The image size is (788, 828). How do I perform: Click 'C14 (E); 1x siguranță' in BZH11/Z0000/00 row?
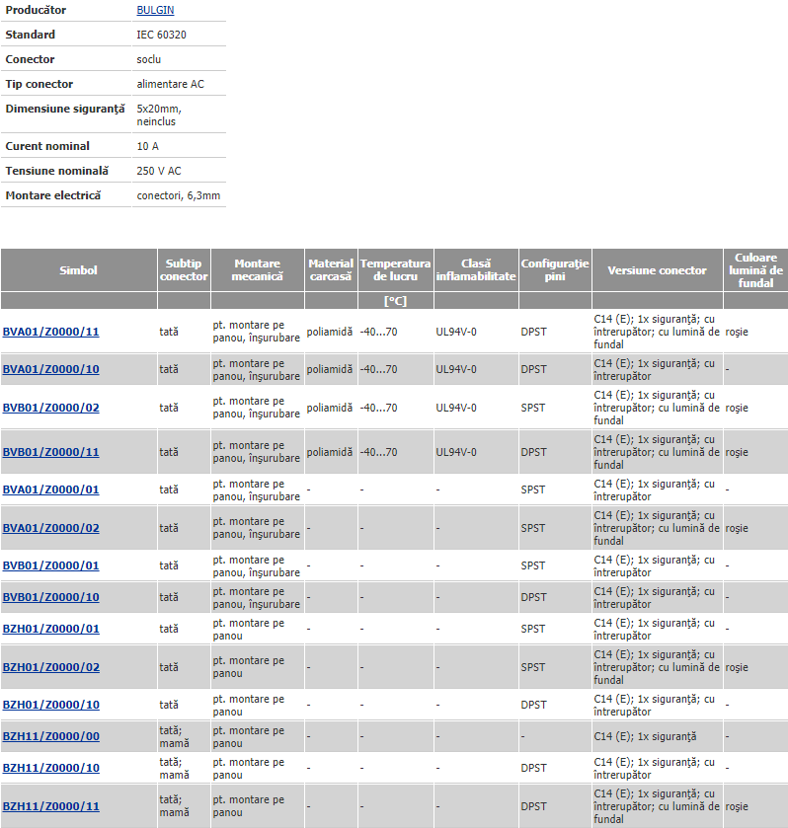[645, 736]
